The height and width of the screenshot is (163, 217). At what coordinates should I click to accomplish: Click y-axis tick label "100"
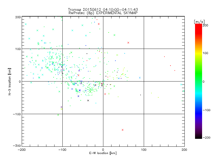tap(18, 49)
